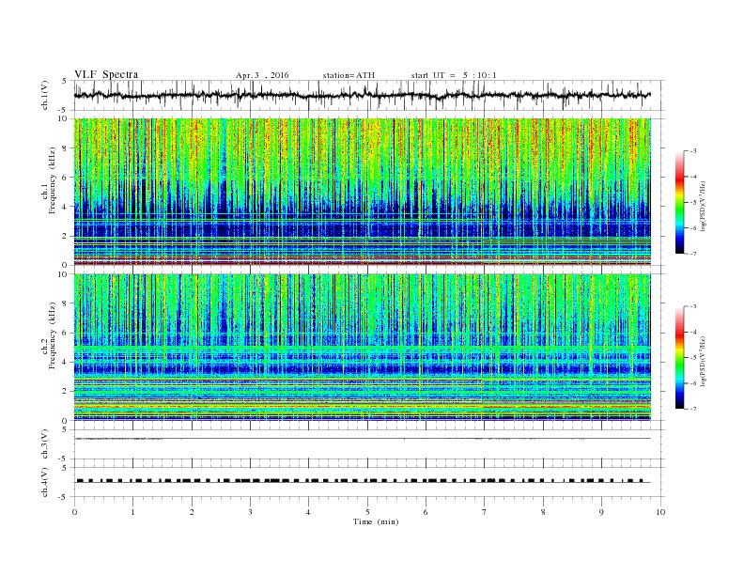744x575 pixels.
Task: Click the ch.3 flat voltage trace
Action: 362,439
